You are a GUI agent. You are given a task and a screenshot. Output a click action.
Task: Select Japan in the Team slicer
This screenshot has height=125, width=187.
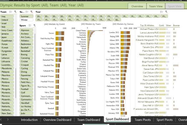click(7, 37)
